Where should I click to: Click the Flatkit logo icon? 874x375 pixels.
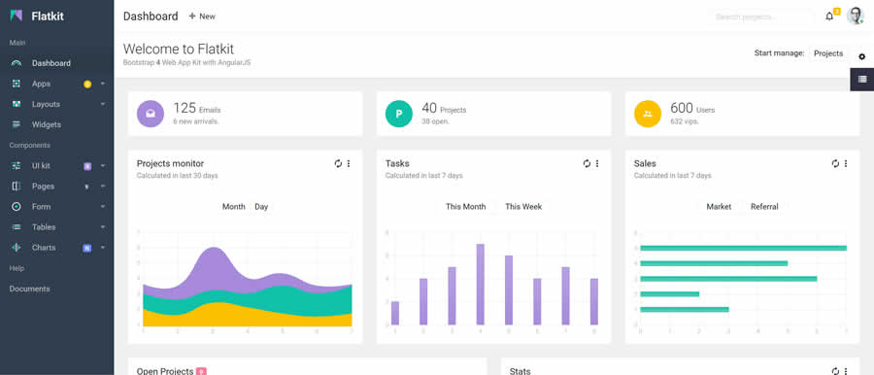[17, 16]
